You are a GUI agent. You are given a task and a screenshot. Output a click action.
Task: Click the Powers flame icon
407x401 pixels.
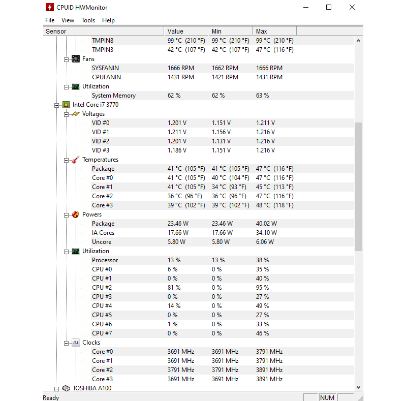76,214
